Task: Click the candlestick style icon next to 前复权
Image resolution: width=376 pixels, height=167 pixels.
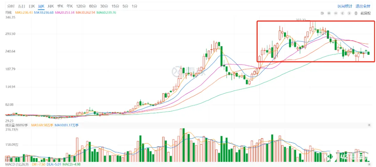Action: pos(357,13)
